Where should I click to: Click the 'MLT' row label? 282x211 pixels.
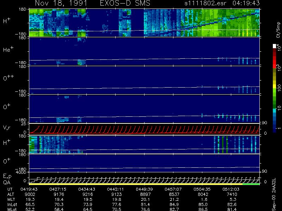[x=11, y=199]
